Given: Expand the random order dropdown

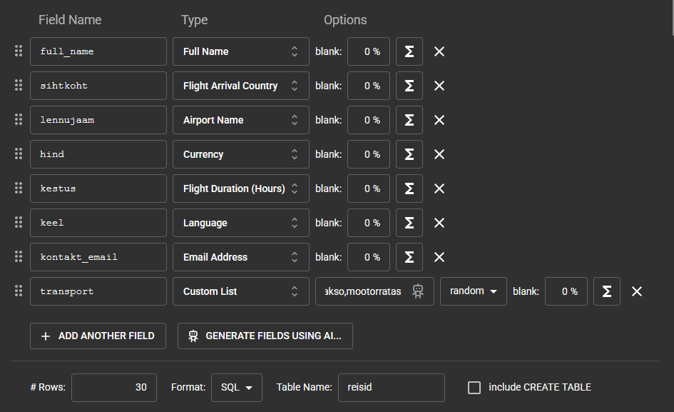Looking at the screenshot, I should pos(474,291).
